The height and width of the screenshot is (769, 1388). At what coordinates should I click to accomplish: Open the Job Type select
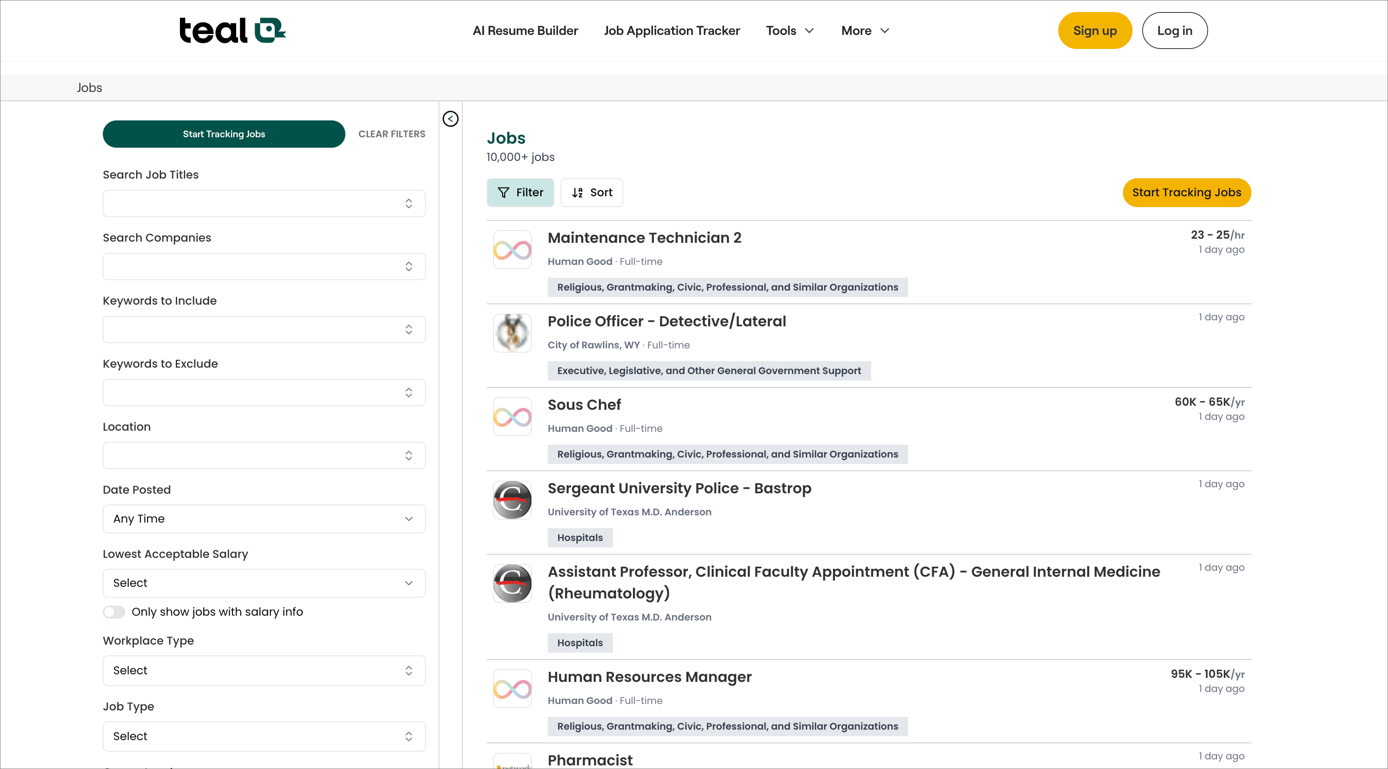coord(264,736)
